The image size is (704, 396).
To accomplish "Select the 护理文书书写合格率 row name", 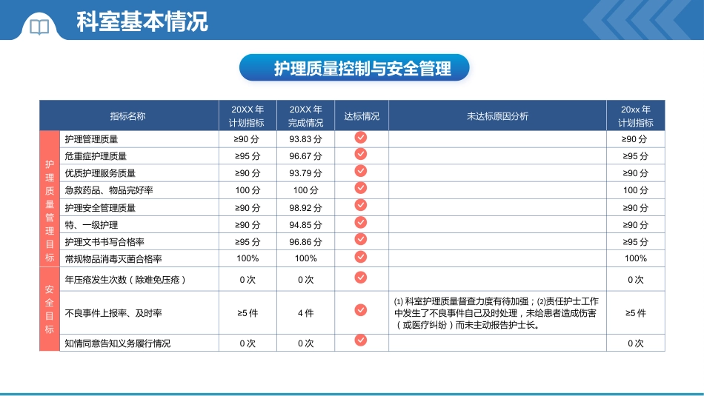I will (x=104, y=242).
